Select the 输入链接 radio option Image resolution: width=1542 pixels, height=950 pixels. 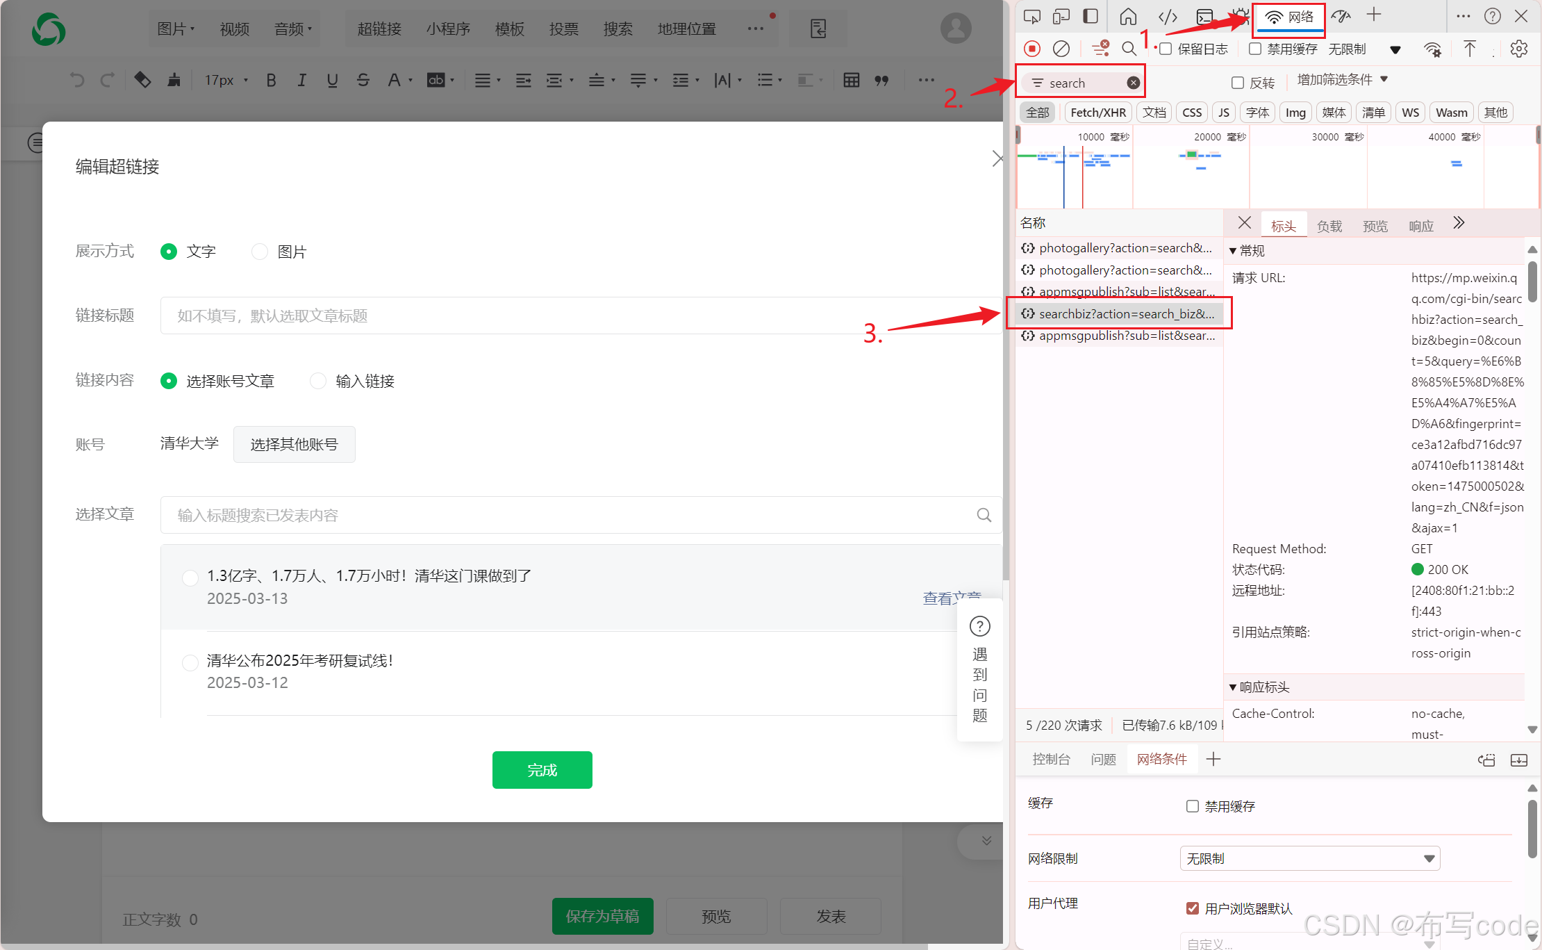point(318,381)
